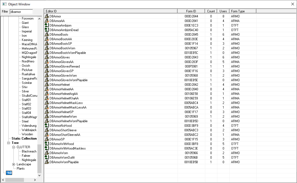
Task: Sort list by Users column
Action: click(223, 11)
